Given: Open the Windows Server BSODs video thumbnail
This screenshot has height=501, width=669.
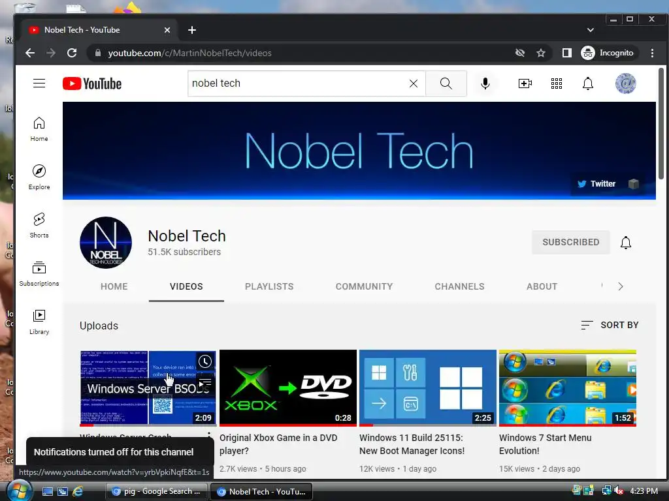Looking at the screenshot, I should click(148, 387).
